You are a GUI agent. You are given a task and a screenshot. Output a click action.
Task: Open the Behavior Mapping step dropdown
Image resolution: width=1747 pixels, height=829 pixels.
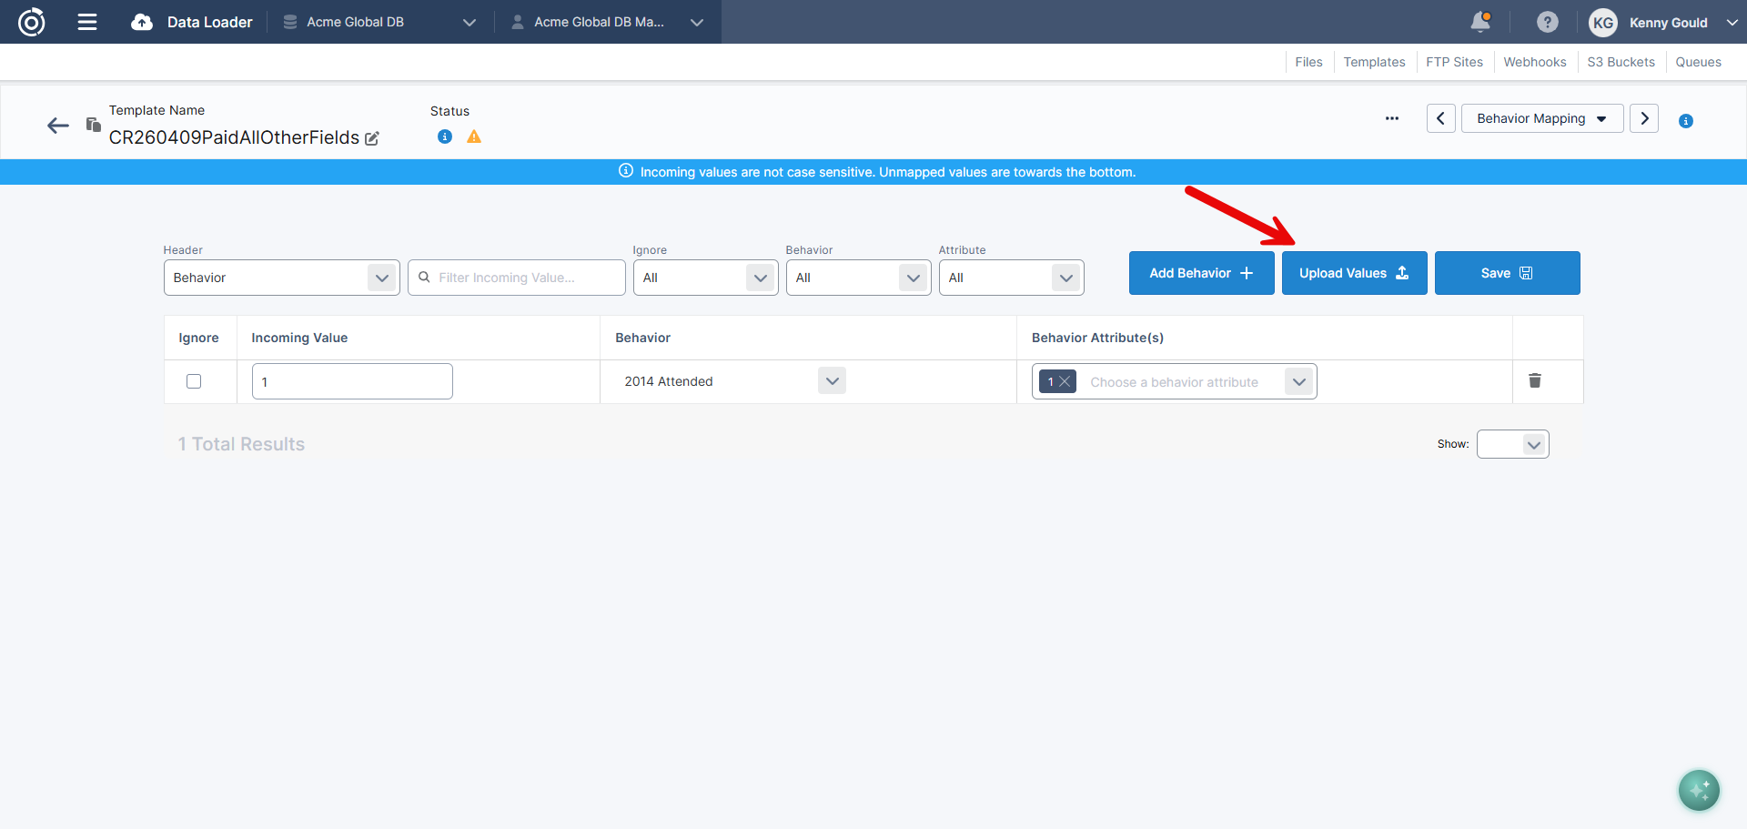(x=1541, y=119)
